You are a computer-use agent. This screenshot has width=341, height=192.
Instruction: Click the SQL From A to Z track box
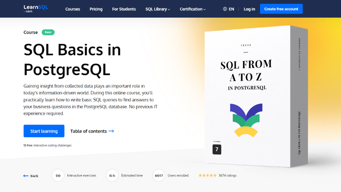[256, 96]
